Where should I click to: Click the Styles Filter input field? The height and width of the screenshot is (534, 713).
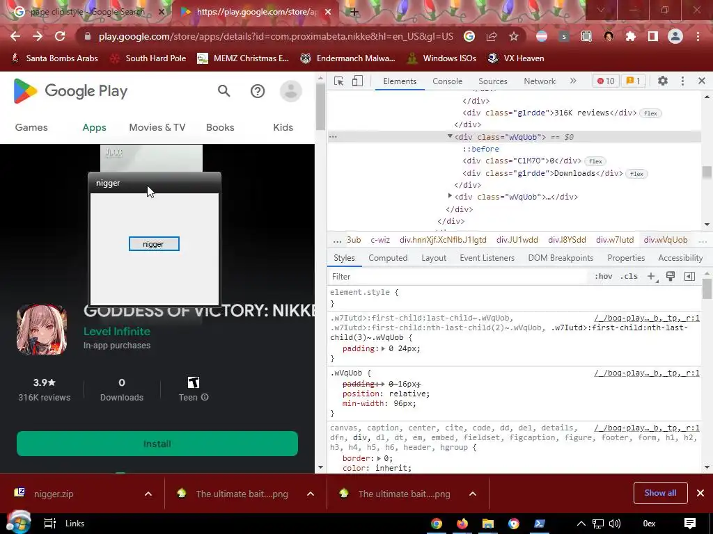tap(460, 277)
